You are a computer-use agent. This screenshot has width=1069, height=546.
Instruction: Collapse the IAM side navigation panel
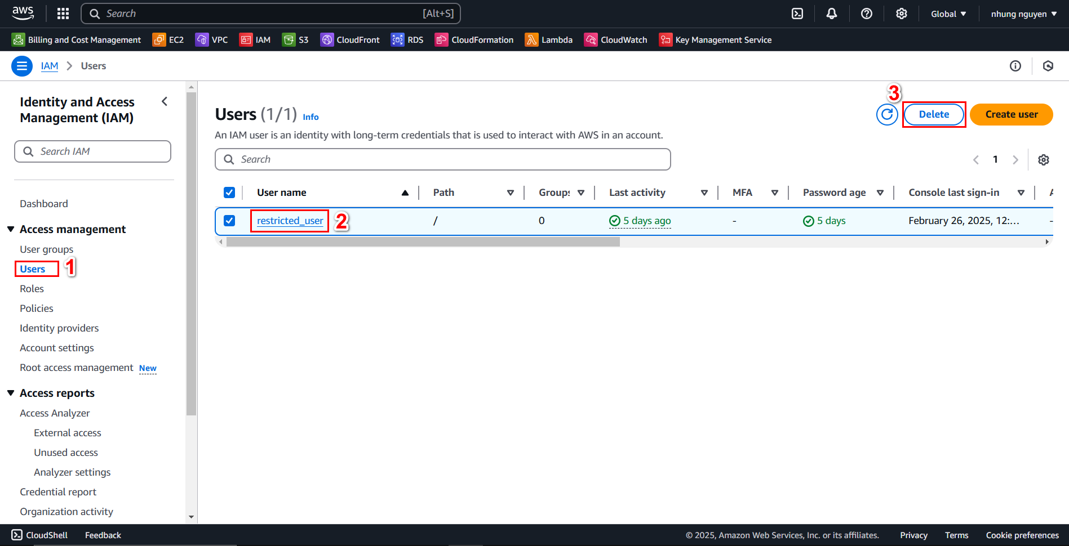[x=165, y=101]
